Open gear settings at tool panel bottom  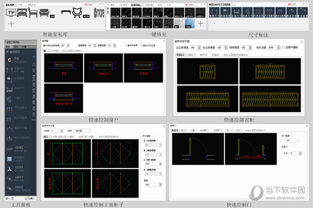[7, 199]
